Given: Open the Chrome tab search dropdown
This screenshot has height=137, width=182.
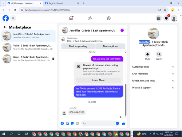Looking at the screenshot, I should 3,3.
